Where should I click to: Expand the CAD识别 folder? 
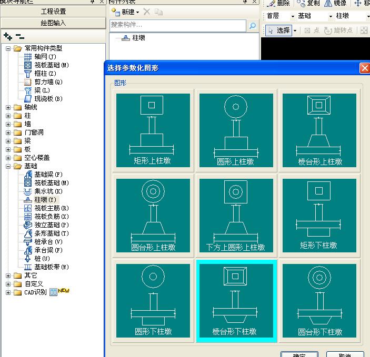(x=8, y=292)
